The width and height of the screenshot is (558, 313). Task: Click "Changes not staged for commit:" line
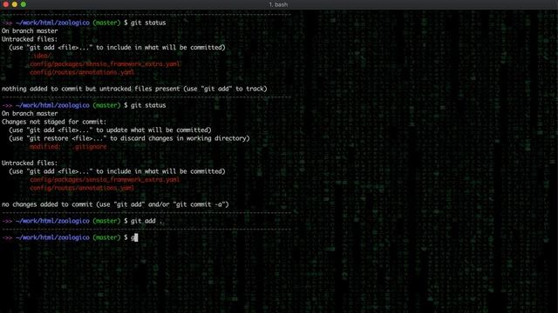pos(54,122)
